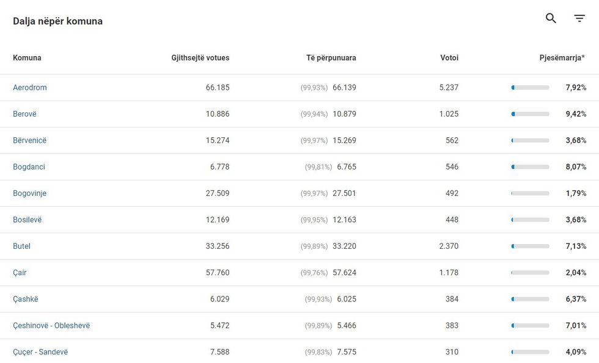Click Aerodrom turnout progress bar
This screenshot has height=363, width=599.
click(x=530, y=88)
